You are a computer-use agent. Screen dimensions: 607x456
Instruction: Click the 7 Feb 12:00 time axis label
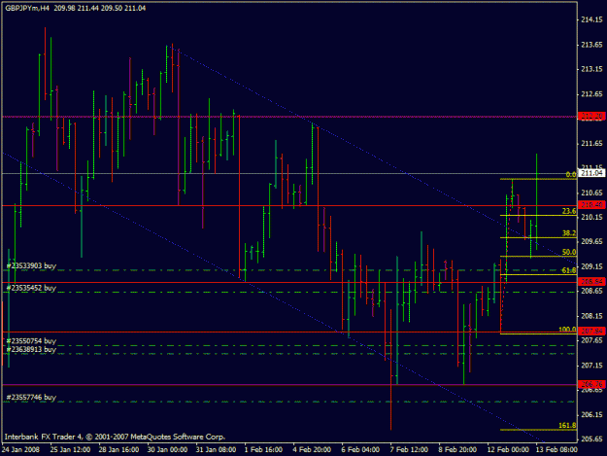[409, 449]
